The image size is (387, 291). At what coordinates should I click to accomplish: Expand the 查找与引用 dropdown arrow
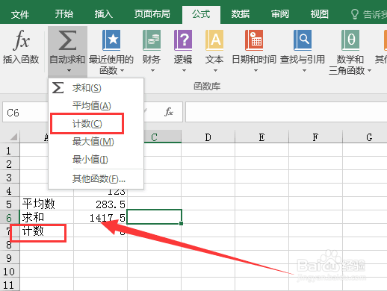[304, 71]
